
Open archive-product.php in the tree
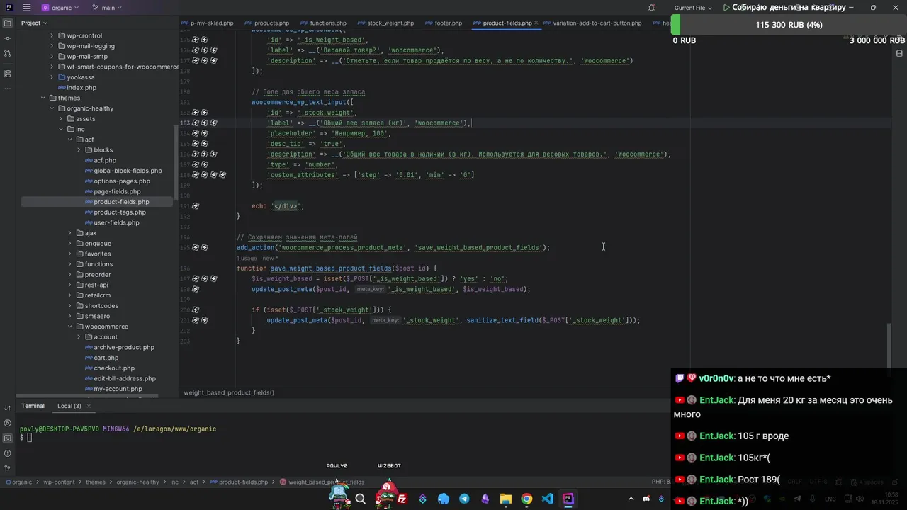tap(118, 348)
